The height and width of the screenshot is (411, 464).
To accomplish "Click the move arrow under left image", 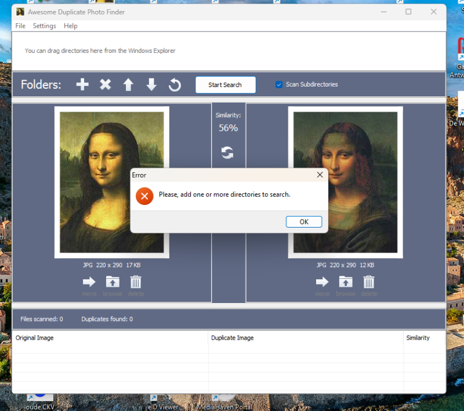I will click(89, 282).
